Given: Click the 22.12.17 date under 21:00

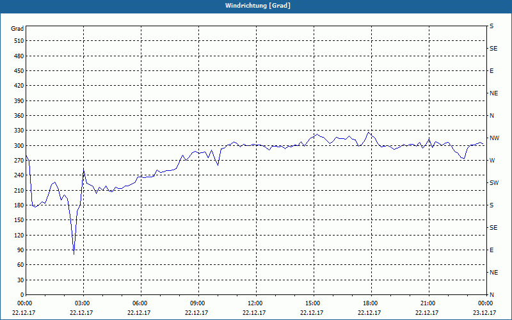Looking at the screenshot, I should click(427, 312).
